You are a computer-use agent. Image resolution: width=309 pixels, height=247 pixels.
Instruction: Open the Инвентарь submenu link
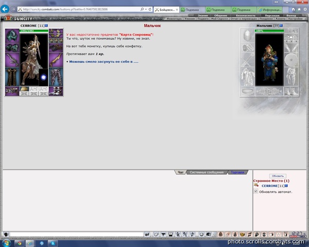pos(174,19)
